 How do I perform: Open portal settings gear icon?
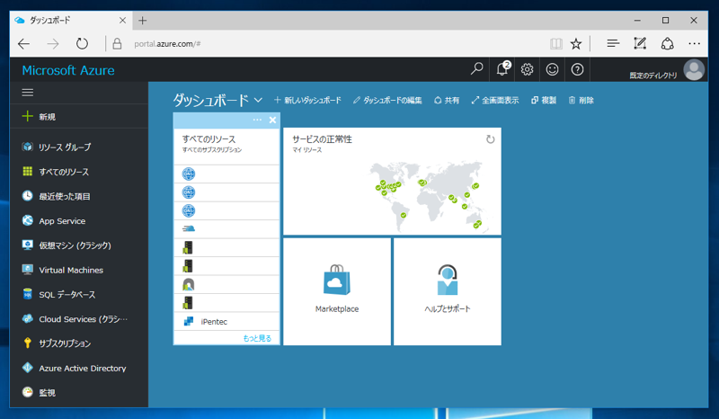coord(527,69)
